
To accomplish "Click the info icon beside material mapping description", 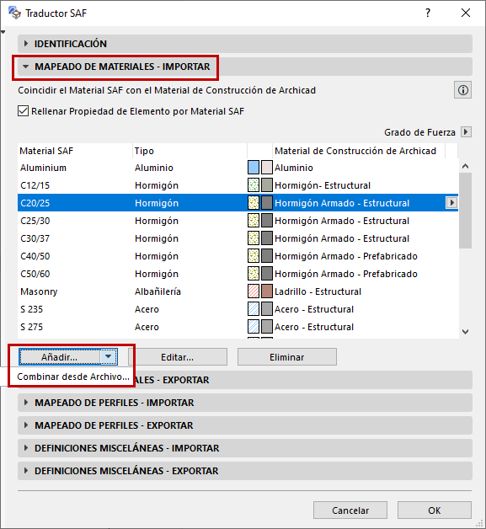I will (x=462, y=90).
